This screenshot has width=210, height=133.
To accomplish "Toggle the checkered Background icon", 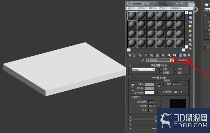I will click(190, 22).
